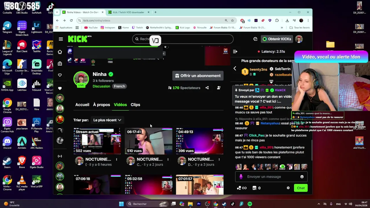Screen dimensions: 370x208
Task: Open Instagram bookmark in bookmarks bar
Action: 108,28
